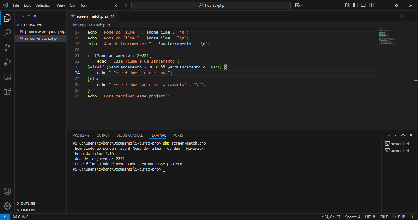
Task: Create a new terminal with plus icon
Action: (384, 135)
